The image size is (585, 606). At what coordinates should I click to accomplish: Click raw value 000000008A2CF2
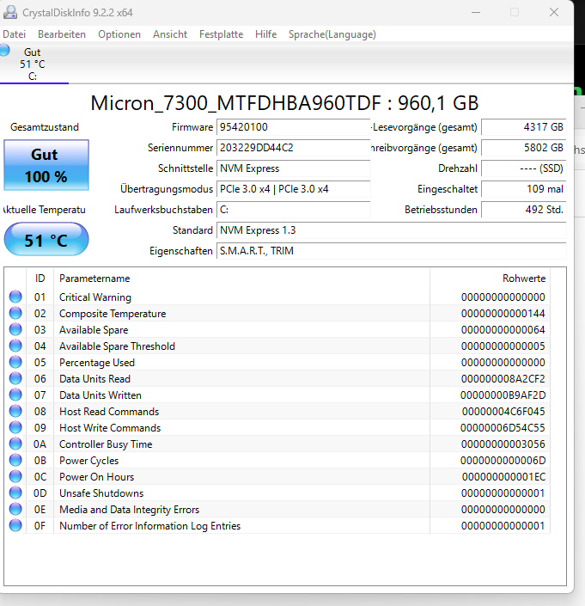503,379
